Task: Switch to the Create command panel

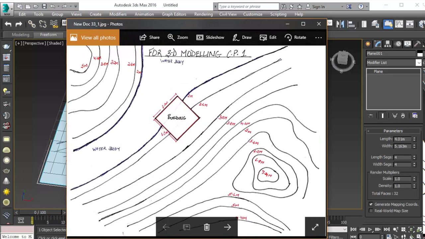Action: (x=368, y=44)
